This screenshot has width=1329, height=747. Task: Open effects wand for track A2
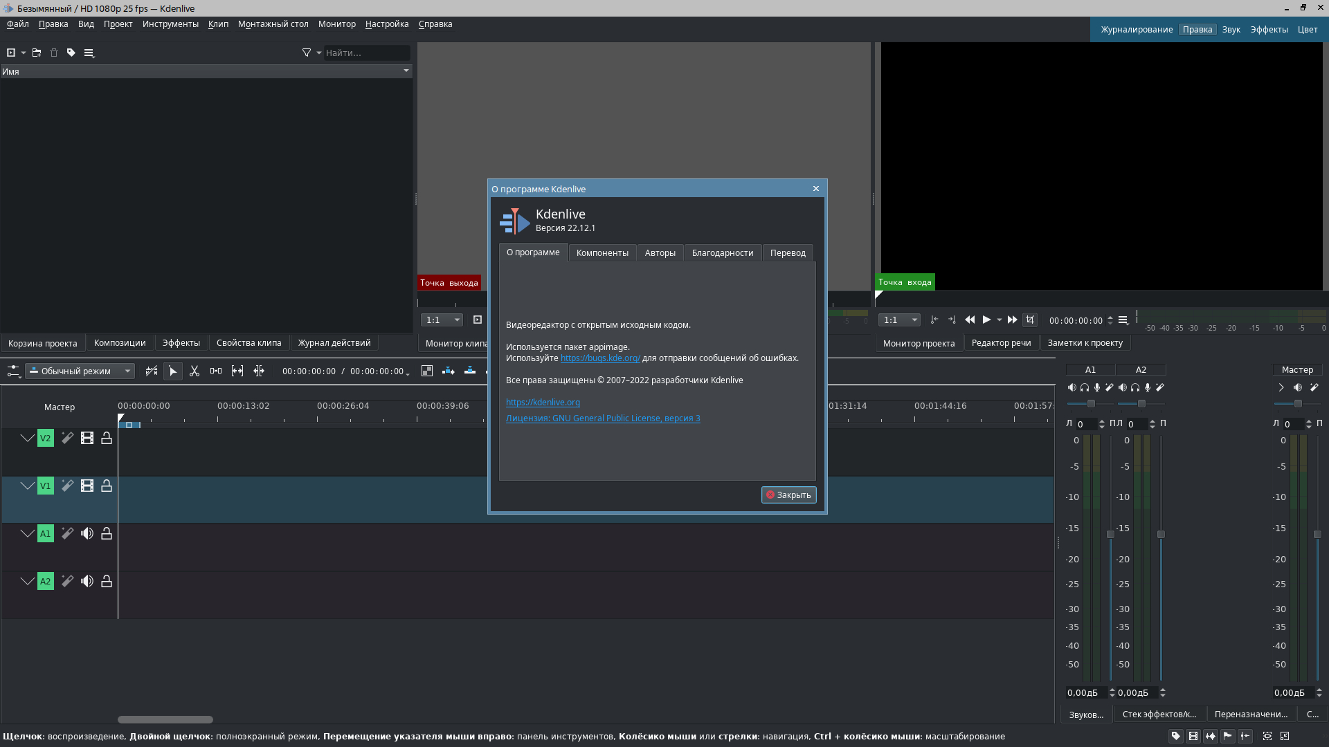[67, 581]
